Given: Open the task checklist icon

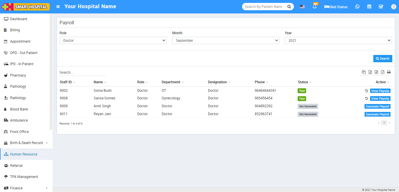Looking at the screenshot, I should coord(381,7).
